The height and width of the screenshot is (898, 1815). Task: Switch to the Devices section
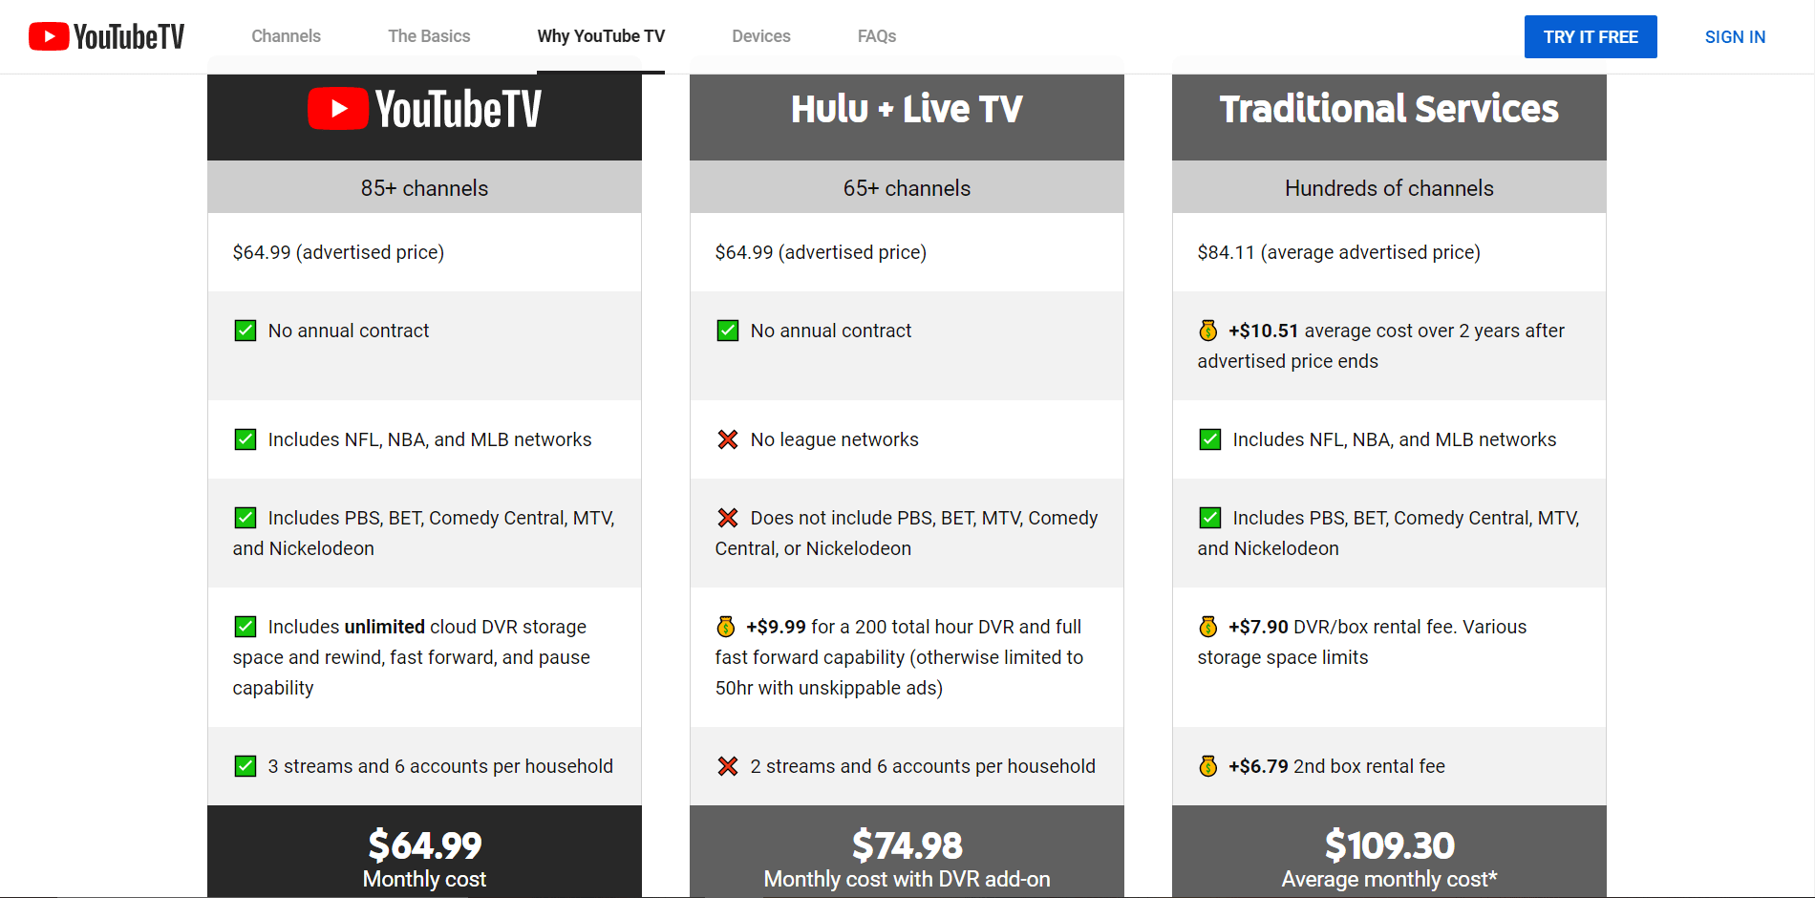pyautogui.click(x=760, y=35)
